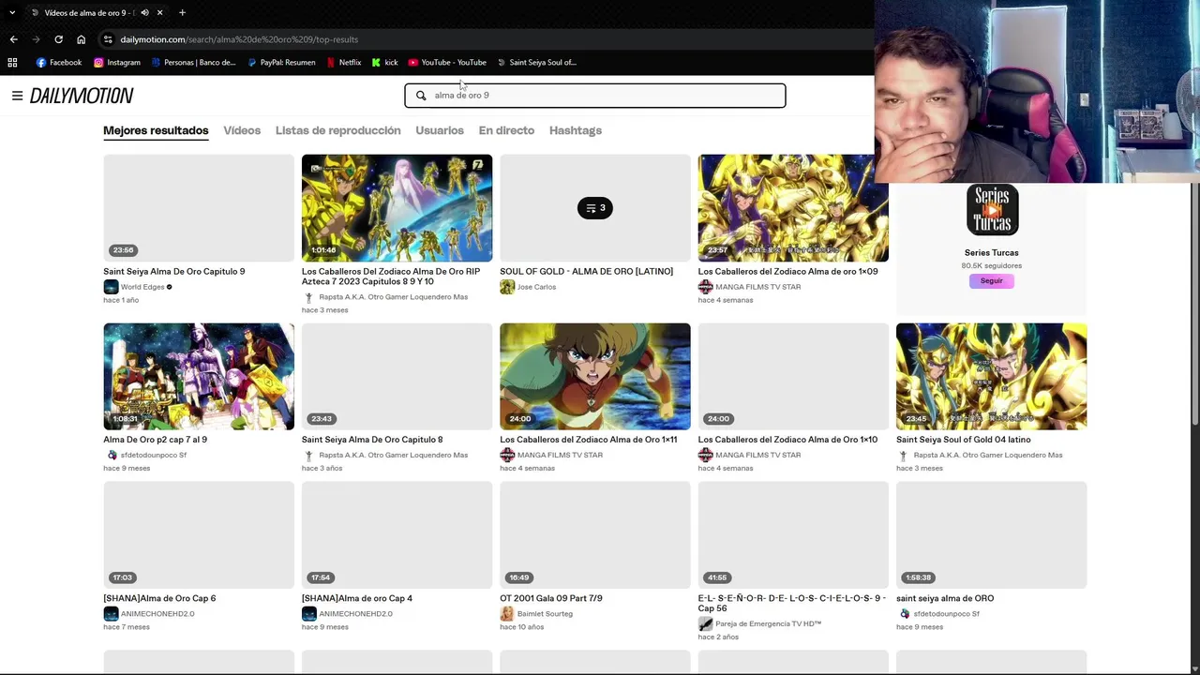Viewport: 1200px width, 675px height.
Task: Click World Edges channel name
Action: pyautogui.click(x=142, y=287)
